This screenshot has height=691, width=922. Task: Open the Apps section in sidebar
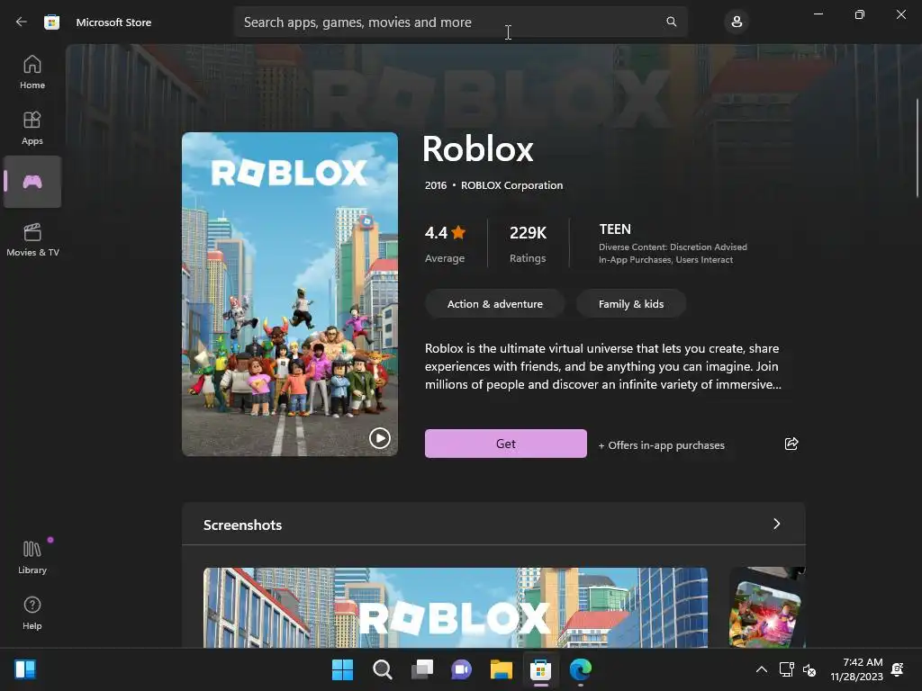(32, 128)
